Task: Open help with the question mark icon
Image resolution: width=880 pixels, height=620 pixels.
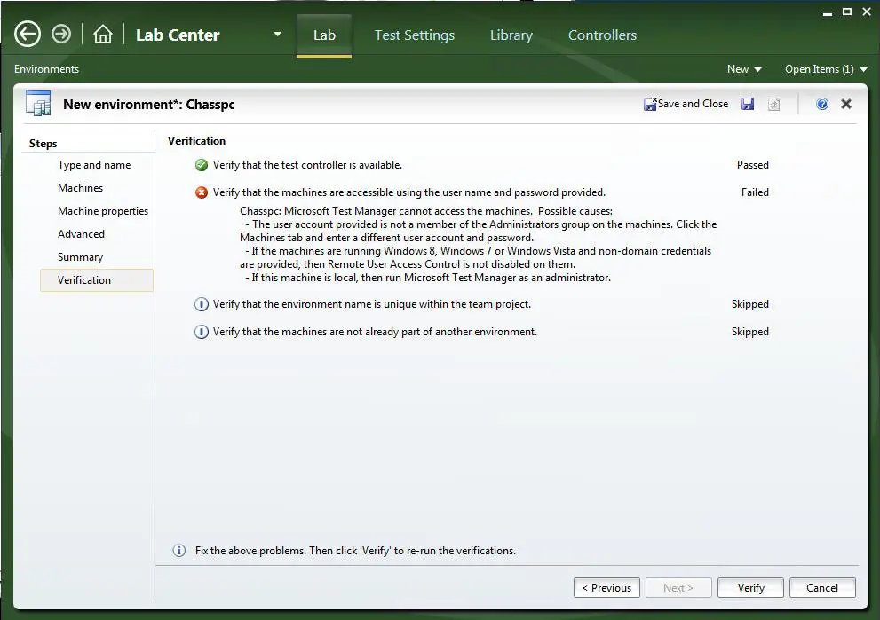Action: pos(822,104)
